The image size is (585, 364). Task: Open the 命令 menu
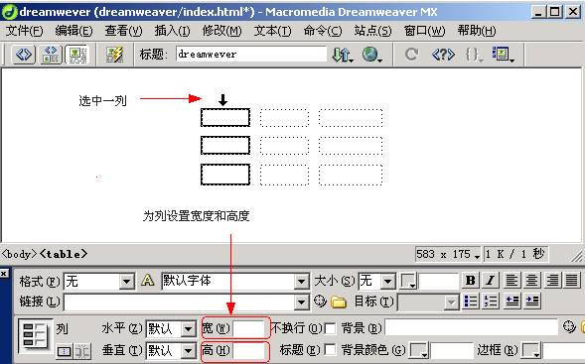(323, 31)
